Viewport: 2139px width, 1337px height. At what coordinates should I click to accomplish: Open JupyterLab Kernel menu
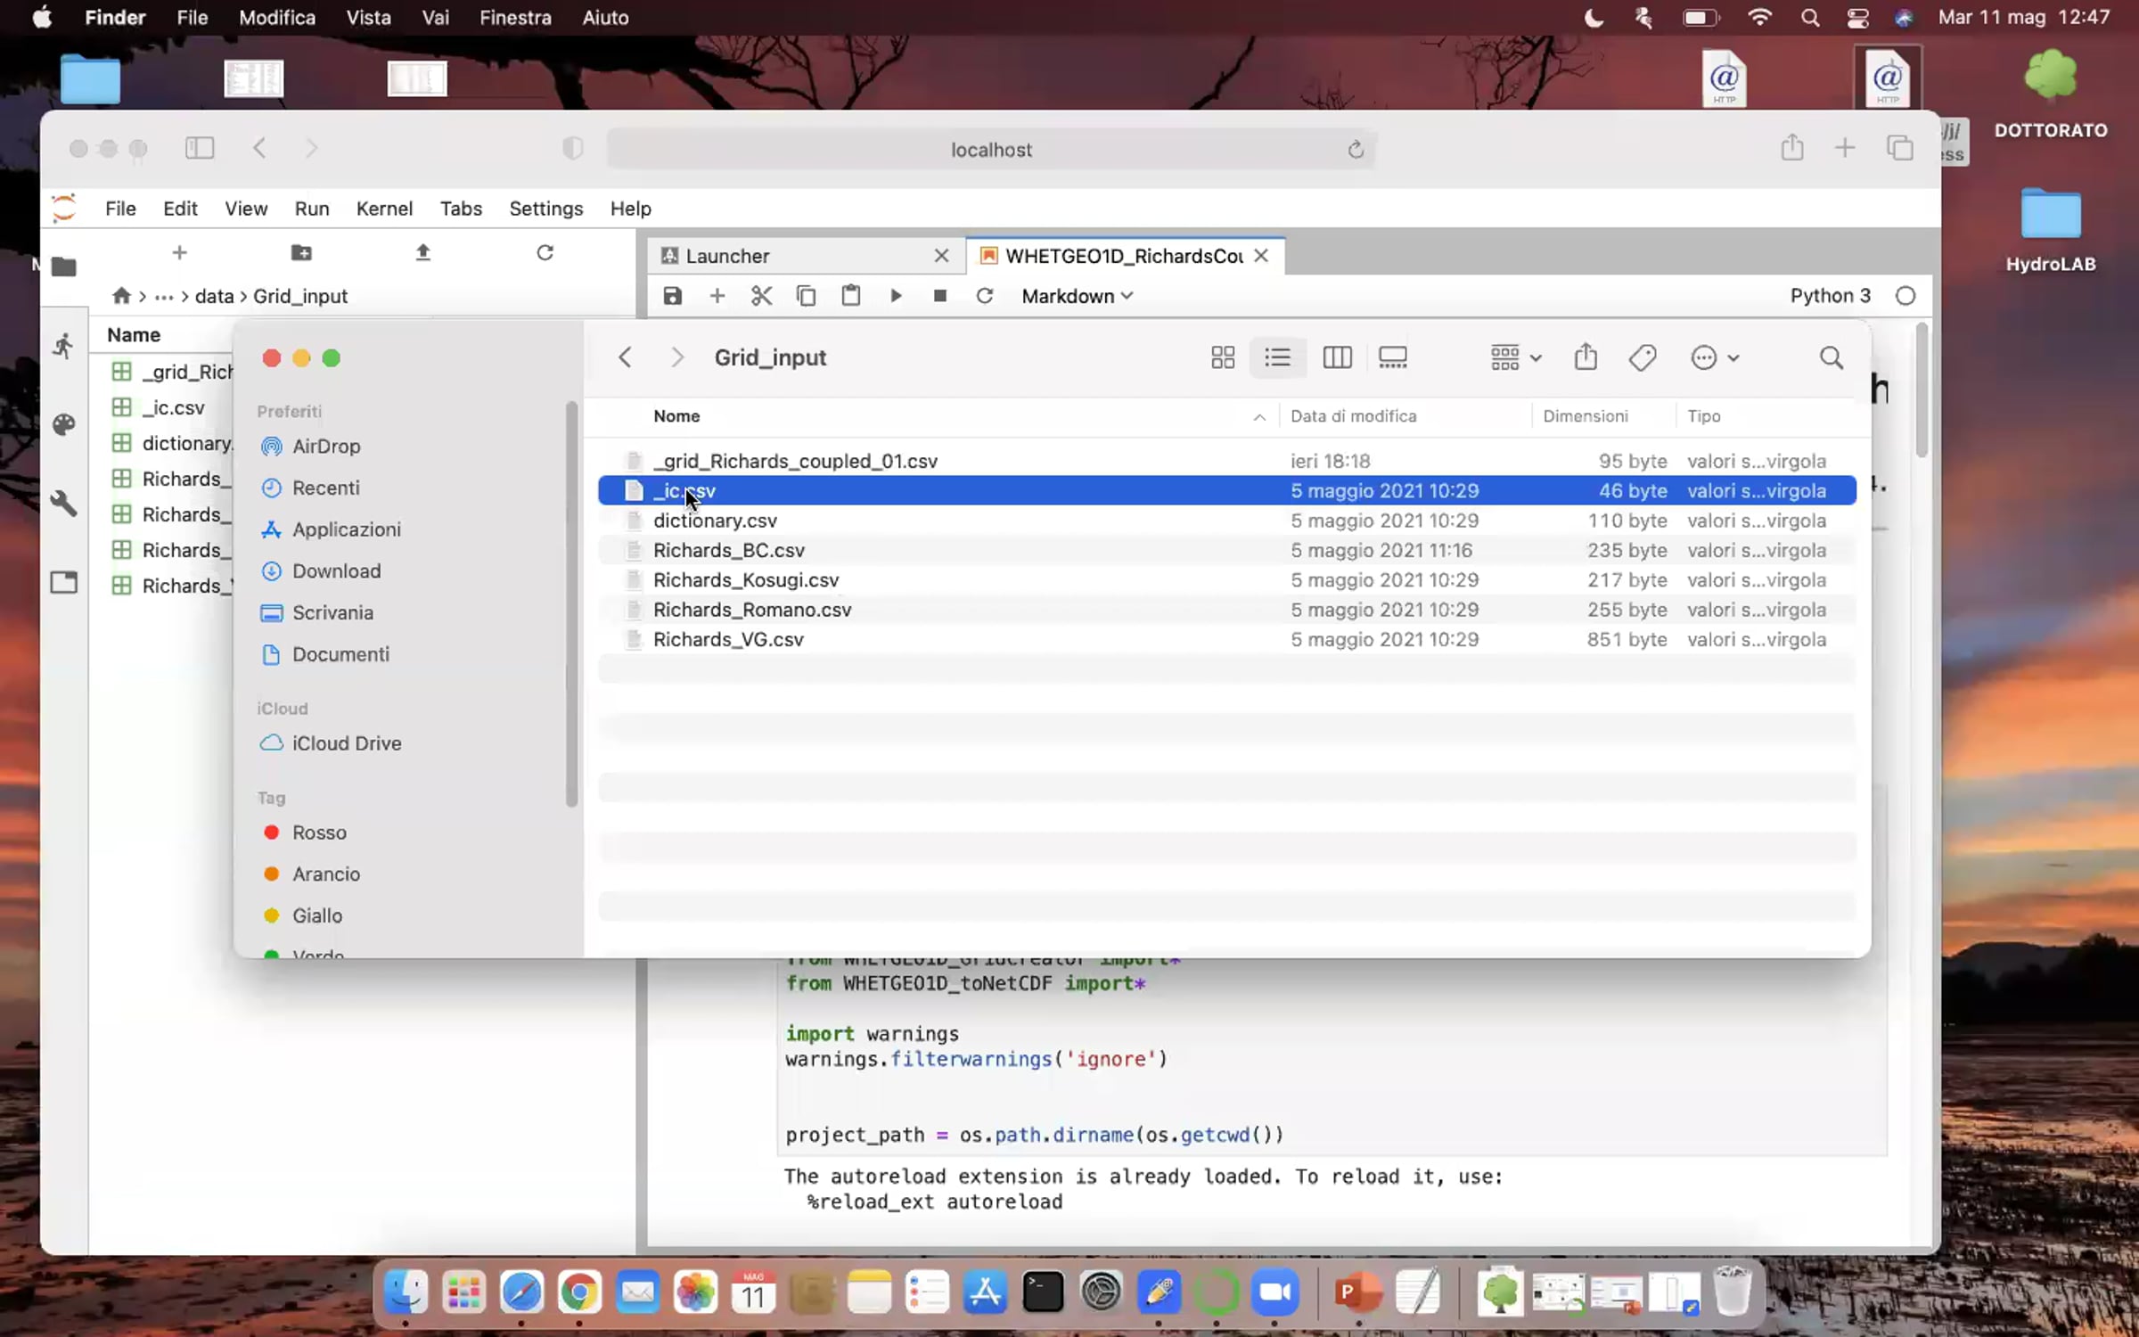tap(384, 209)
